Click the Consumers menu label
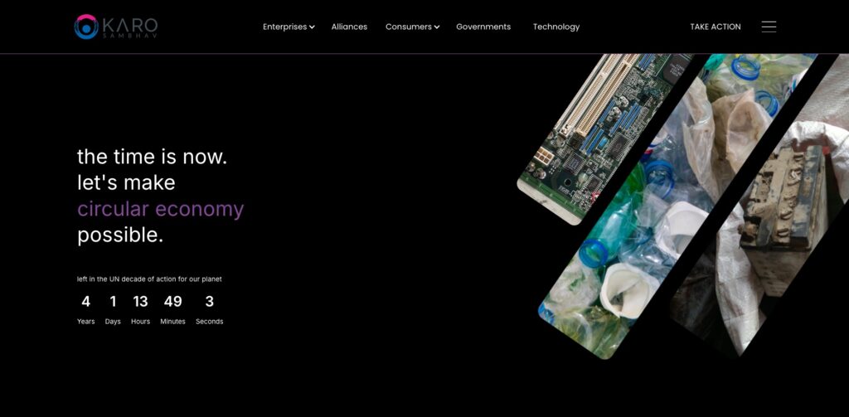The height and width of the screenshot is (417, 849). 408,27
